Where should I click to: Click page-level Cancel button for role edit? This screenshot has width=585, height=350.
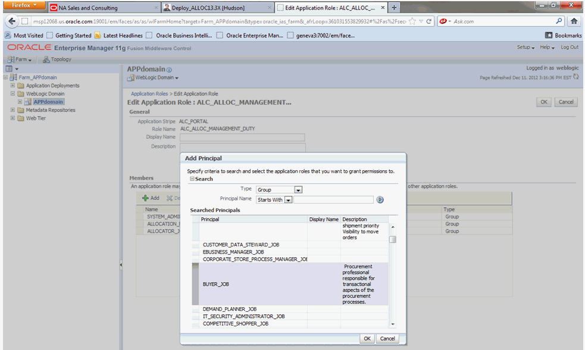click(566, 102)
